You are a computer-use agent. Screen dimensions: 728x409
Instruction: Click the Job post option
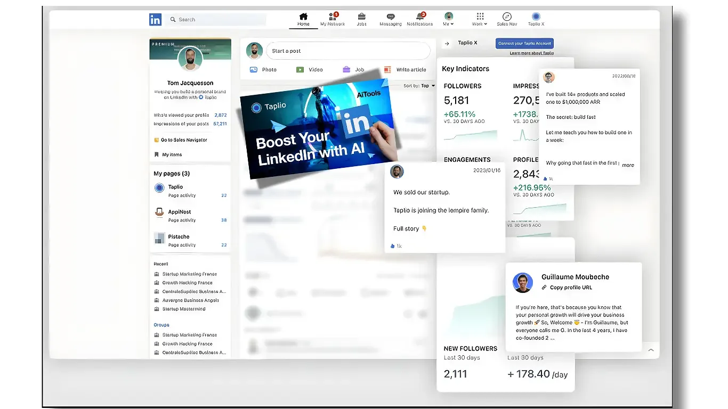click(x=354, y=70)
